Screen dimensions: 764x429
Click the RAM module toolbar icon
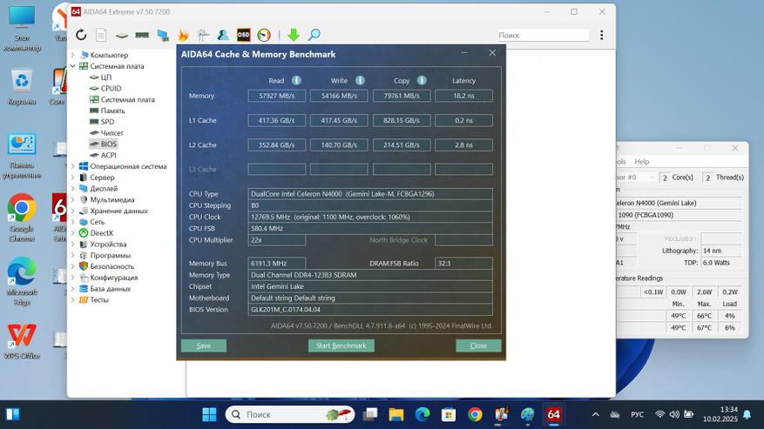(142, 35)
